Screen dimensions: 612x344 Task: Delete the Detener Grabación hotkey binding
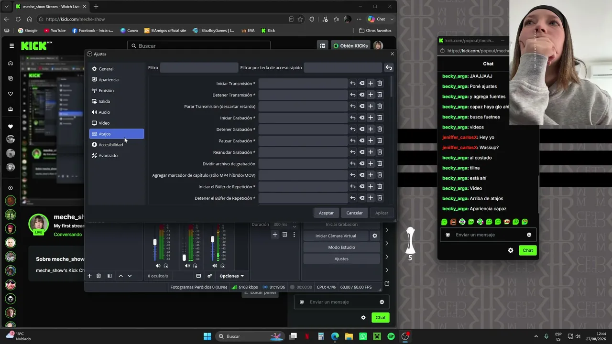380,129
